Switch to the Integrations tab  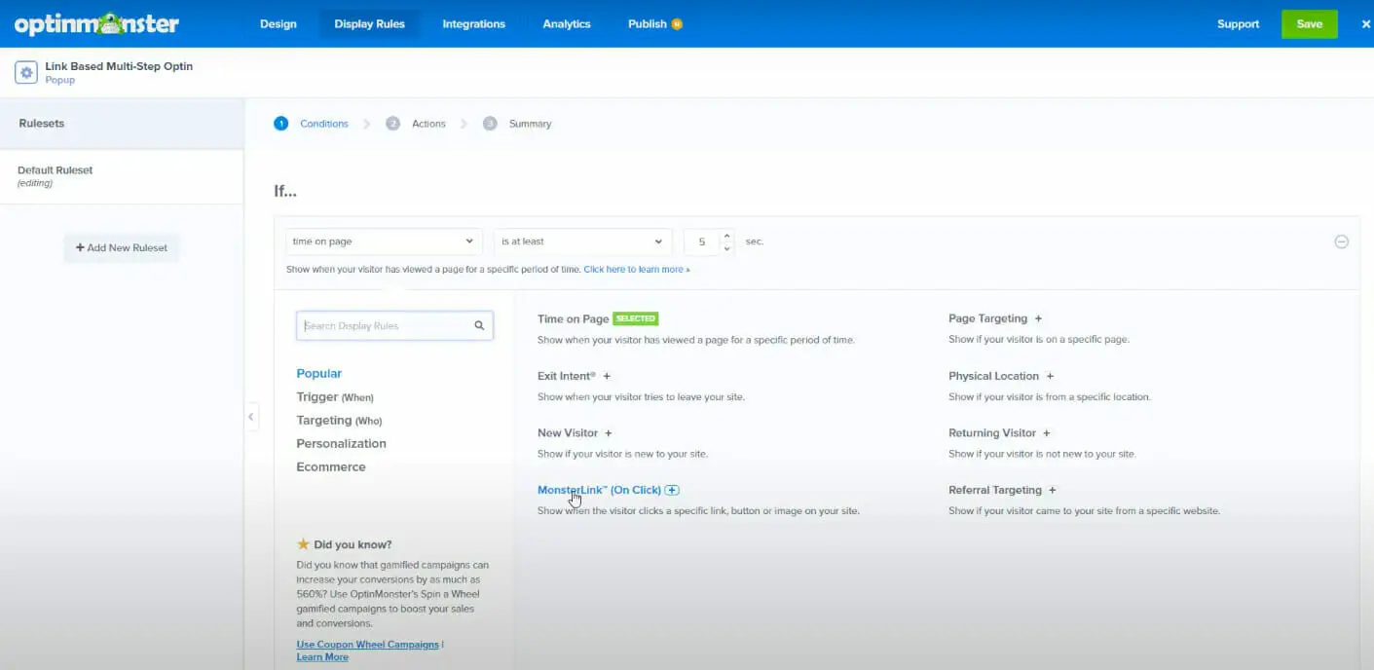tap(473, 24)
